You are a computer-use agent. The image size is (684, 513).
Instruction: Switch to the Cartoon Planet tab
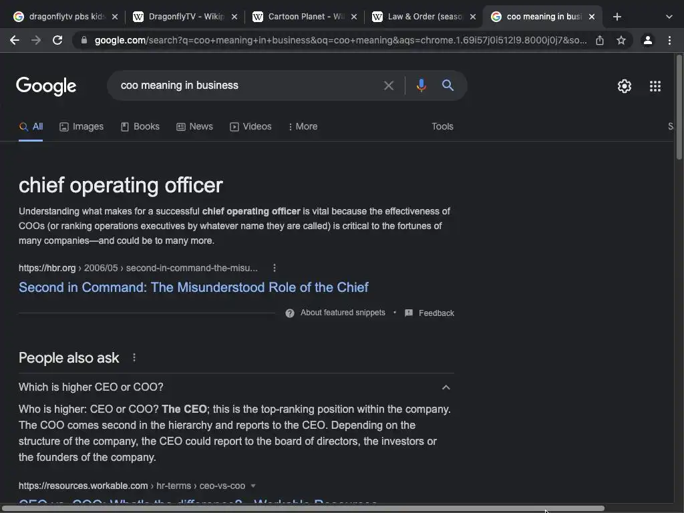(305, 17)
